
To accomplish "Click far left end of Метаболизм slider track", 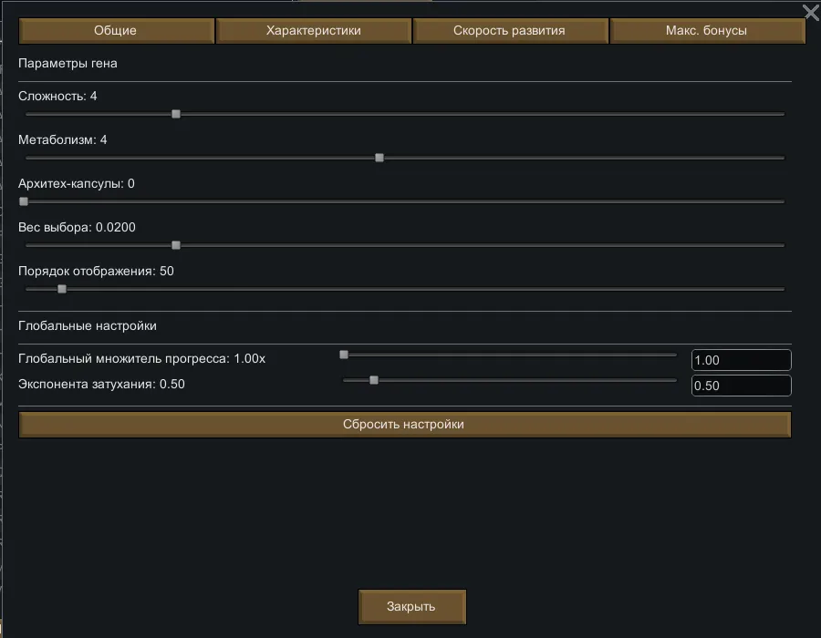I will click(x=28, y=158).
